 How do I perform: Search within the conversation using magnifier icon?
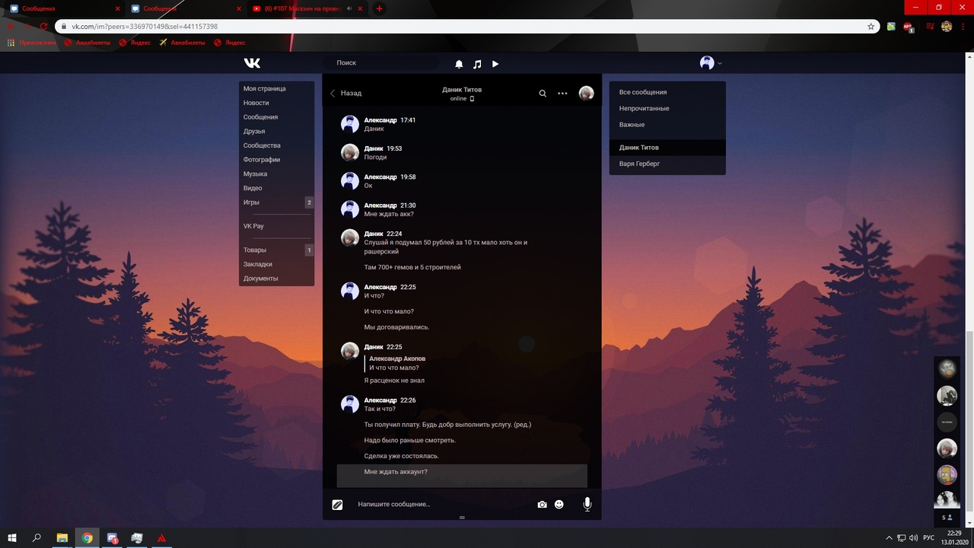pyautogui.click(x=543, y=94)
